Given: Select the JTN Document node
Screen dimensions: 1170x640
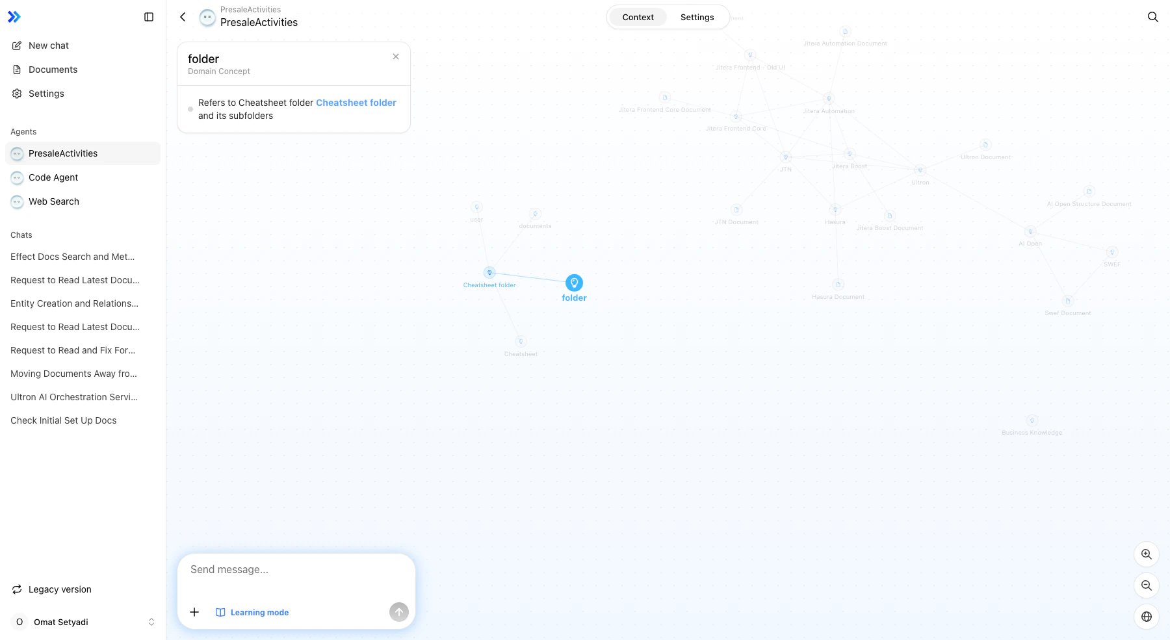Looking at the screenshot, I should coord(736,210).
